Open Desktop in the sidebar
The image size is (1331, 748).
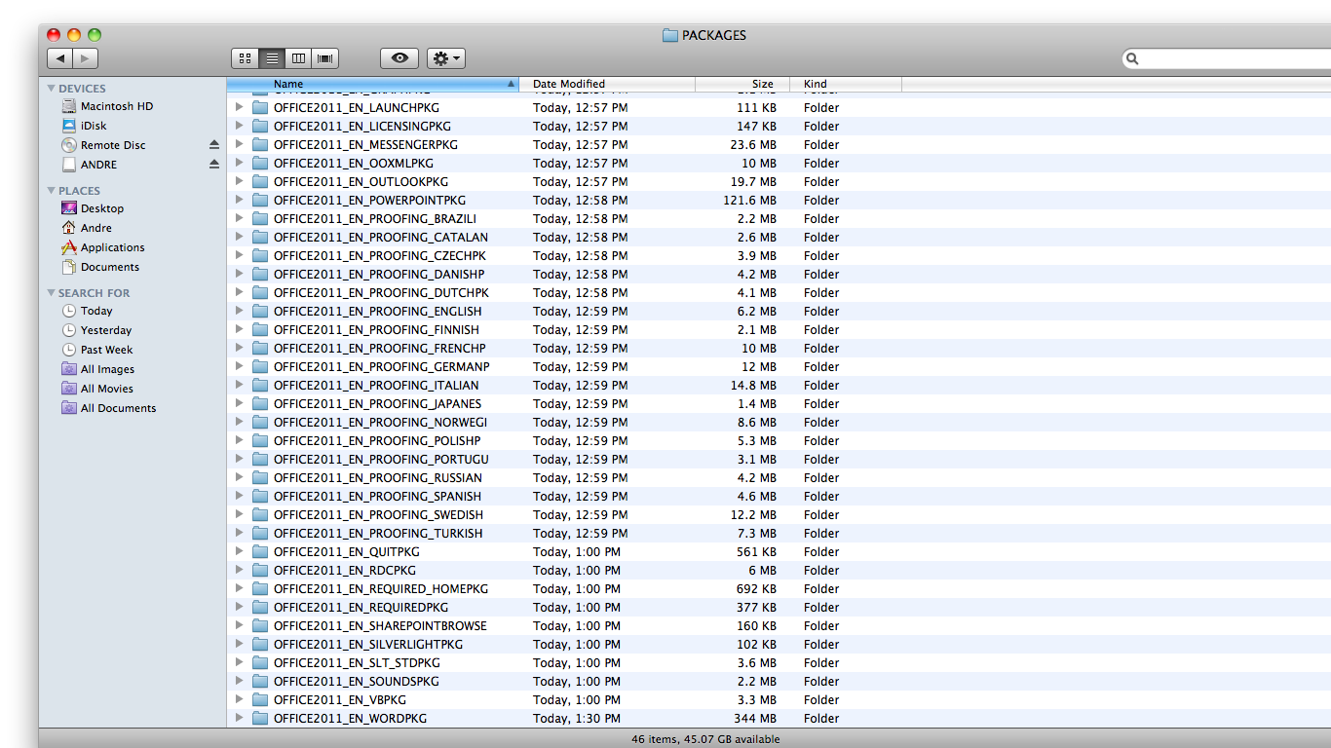(93, 208)
